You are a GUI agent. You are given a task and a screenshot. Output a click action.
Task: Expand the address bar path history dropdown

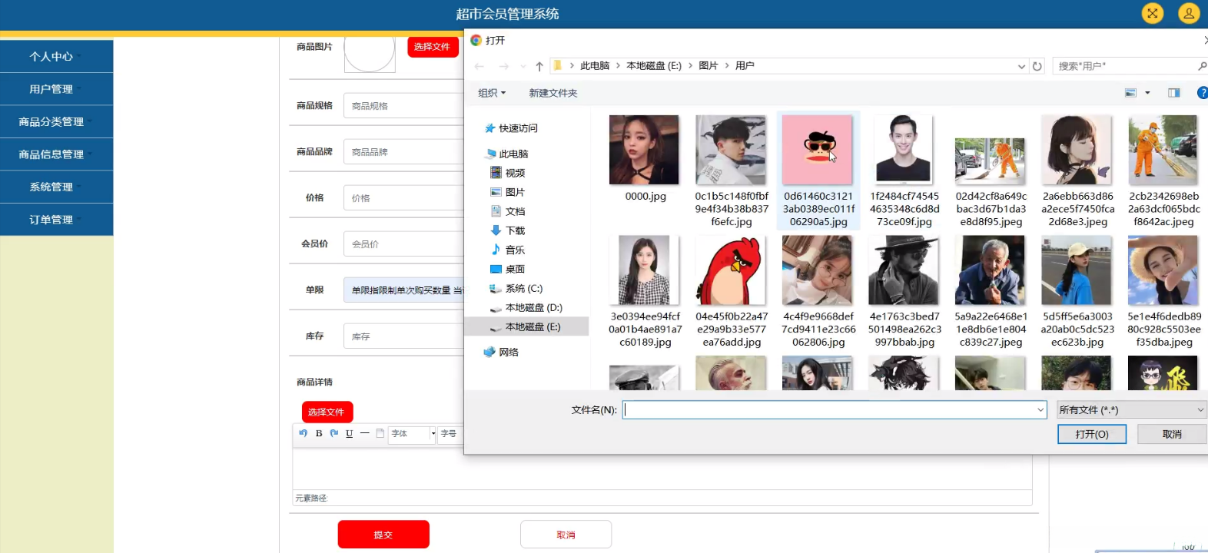coord(1022,66)
